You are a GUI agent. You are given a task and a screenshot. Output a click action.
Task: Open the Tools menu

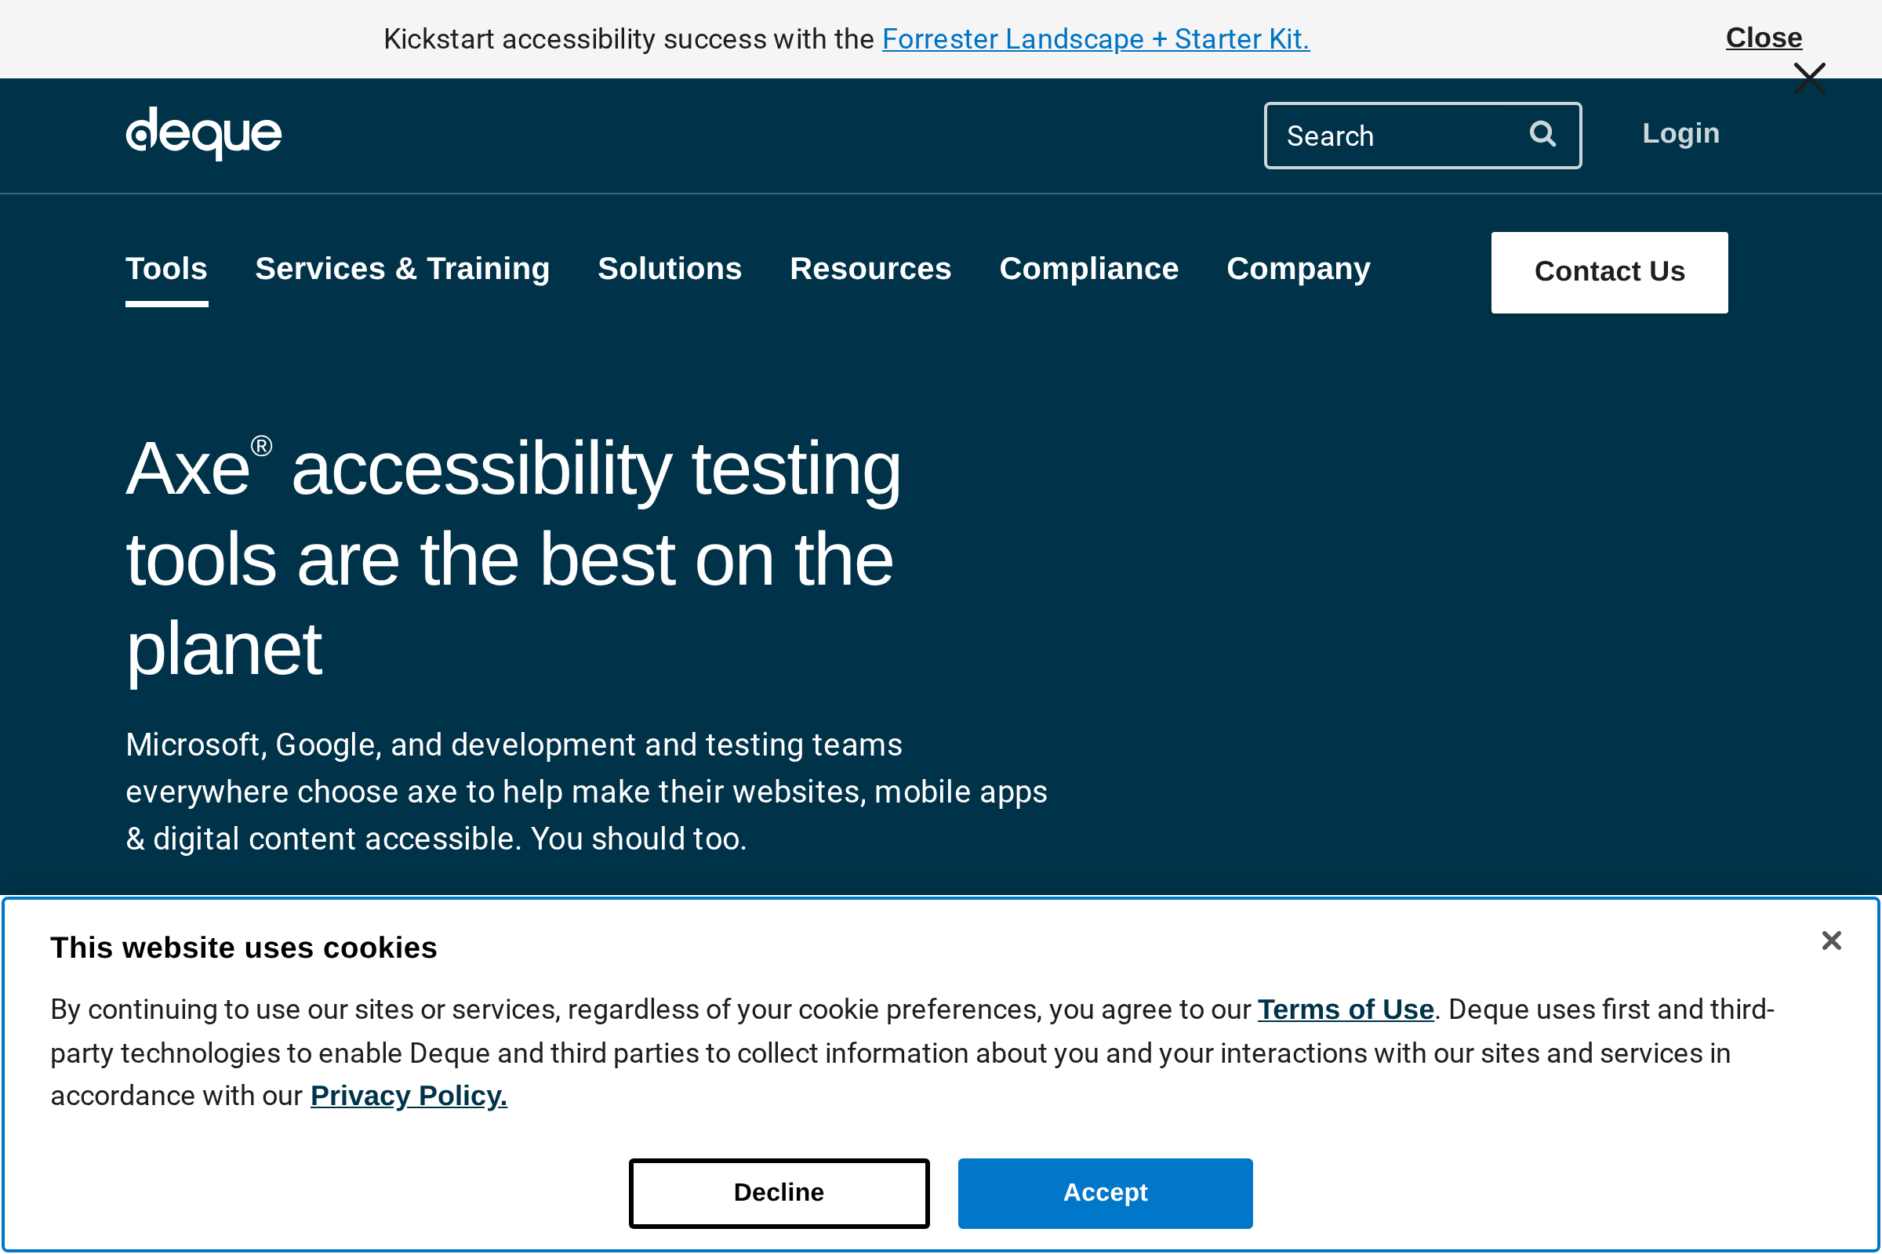click(x=166, y=269)
